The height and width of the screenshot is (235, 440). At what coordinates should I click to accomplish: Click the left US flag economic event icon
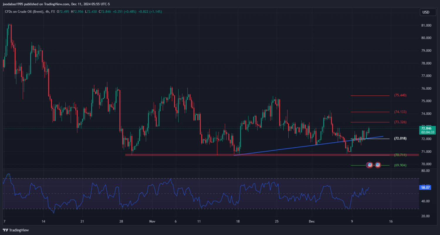370,165
